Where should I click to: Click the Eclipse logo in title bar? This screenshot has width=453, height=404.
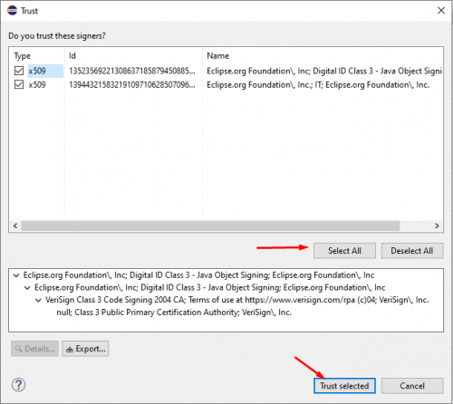click(13, 10)
